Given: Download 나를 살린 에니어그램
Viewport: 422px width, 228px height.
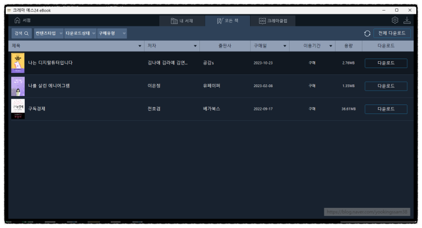Looking at the screenshot, I should pyautogui.click(x=386, y=86).
